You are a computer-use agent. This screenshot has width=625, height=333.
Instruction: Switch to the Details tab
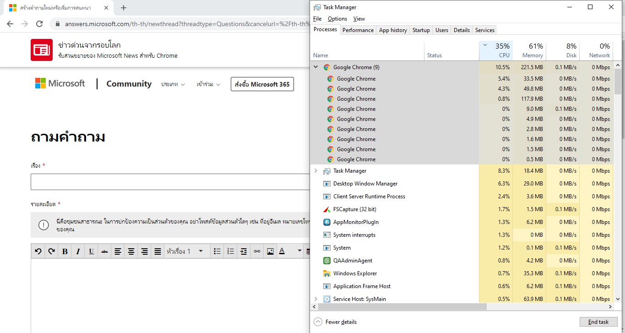pos(462,30)
